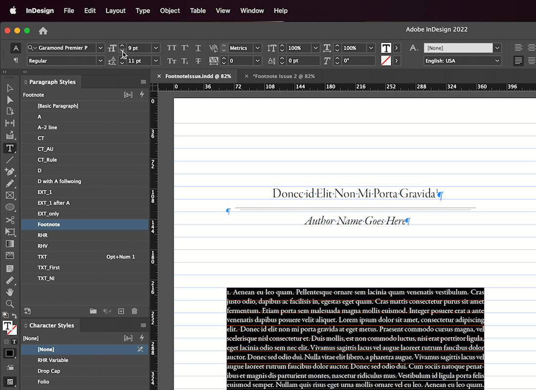Viewport: 536px width, 390px height.
Task: Toggle Character Formatting Controls A button
Action: [x=16, y=49]
